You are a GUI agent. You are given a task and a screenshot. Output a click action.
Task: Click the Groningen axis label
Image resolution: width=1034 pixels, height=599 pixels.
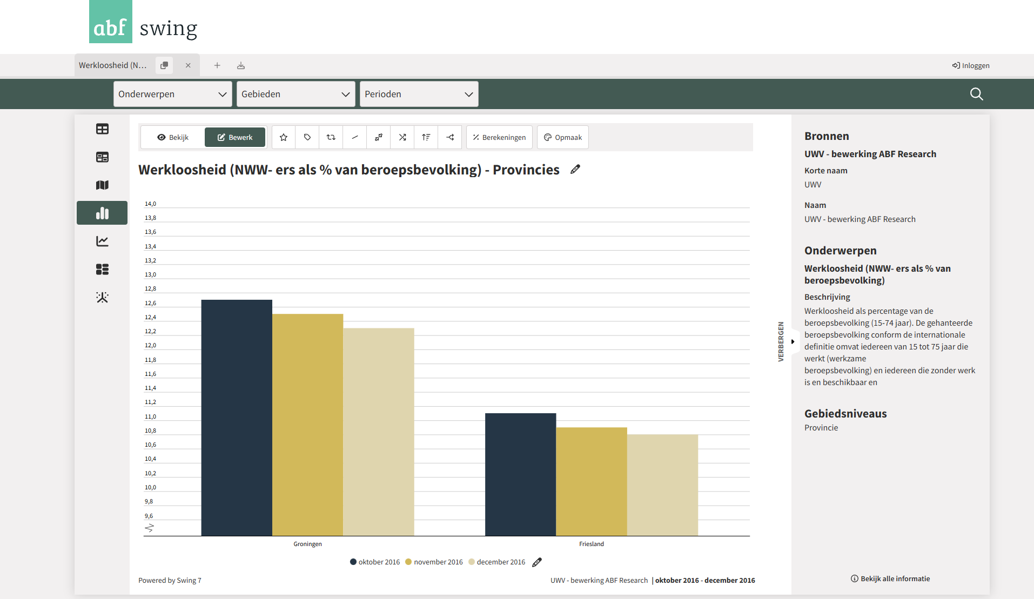click(x=307, y=544)
